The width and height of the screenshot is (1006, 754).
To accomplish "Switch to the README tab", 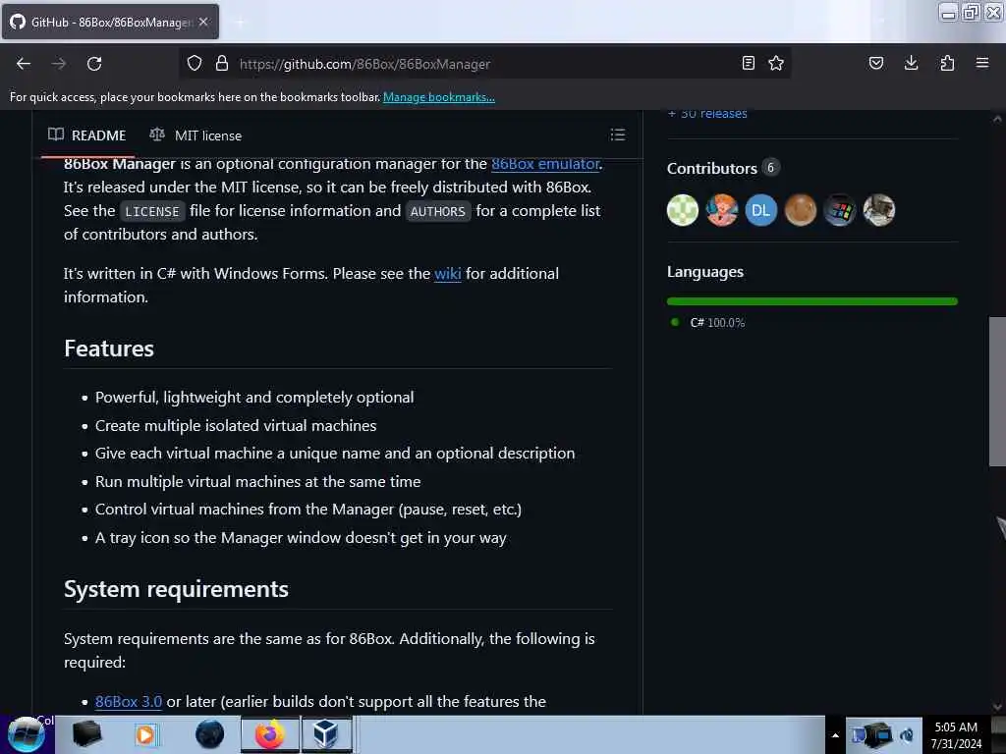I will 87,135.
